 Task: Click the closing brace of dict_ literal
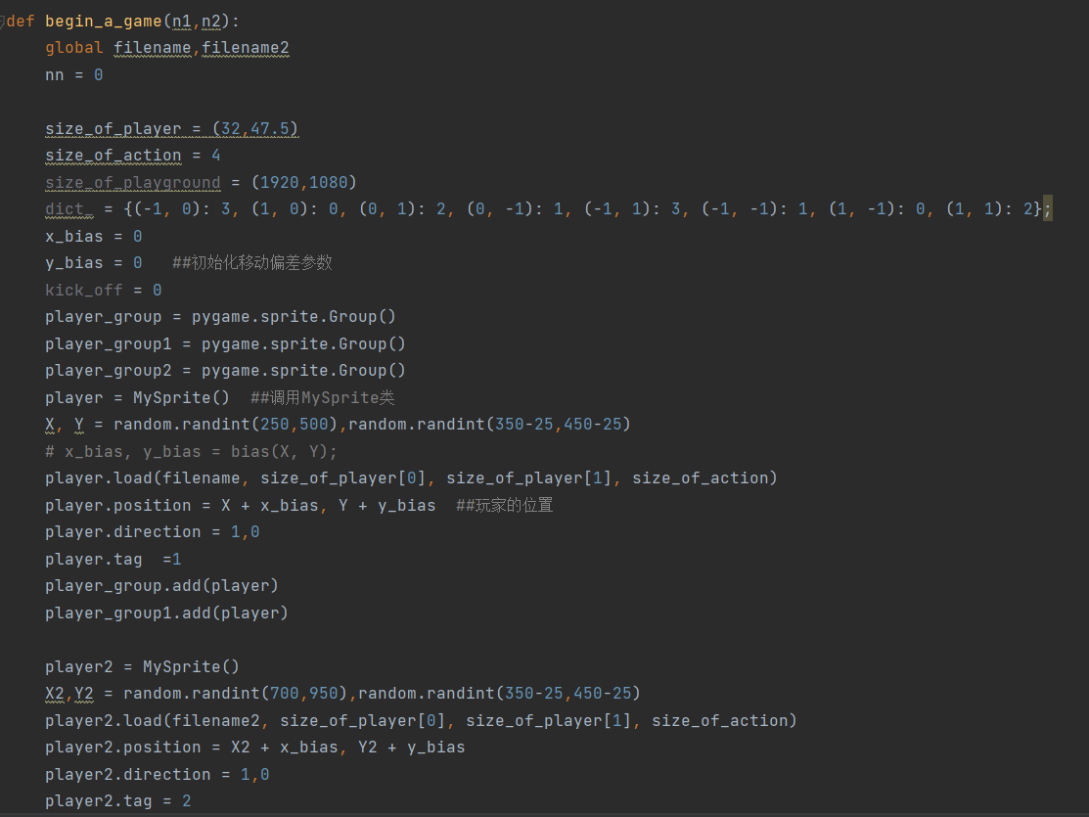click(1039, 208)
